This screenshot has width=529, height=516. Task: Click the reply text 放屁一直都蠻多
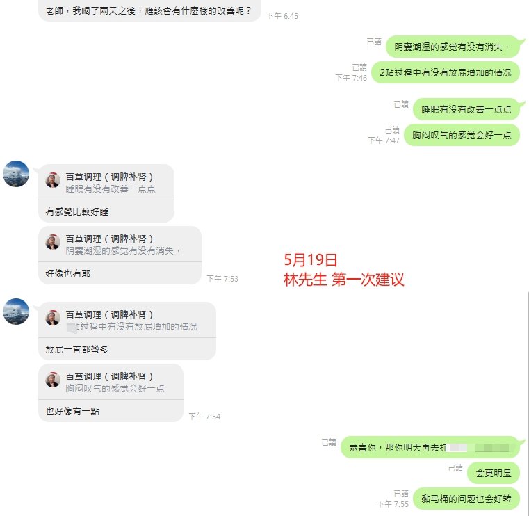click(x=77, y=350)
